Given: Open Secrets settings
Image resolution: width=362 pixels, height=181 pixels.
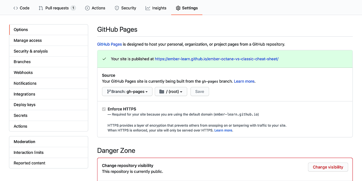Looking at the screenshot, I should [x=49, y=116].
